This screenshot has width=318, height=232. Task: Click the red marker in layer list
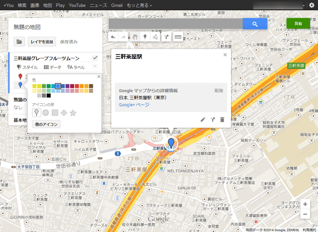[x=20, y=76]
